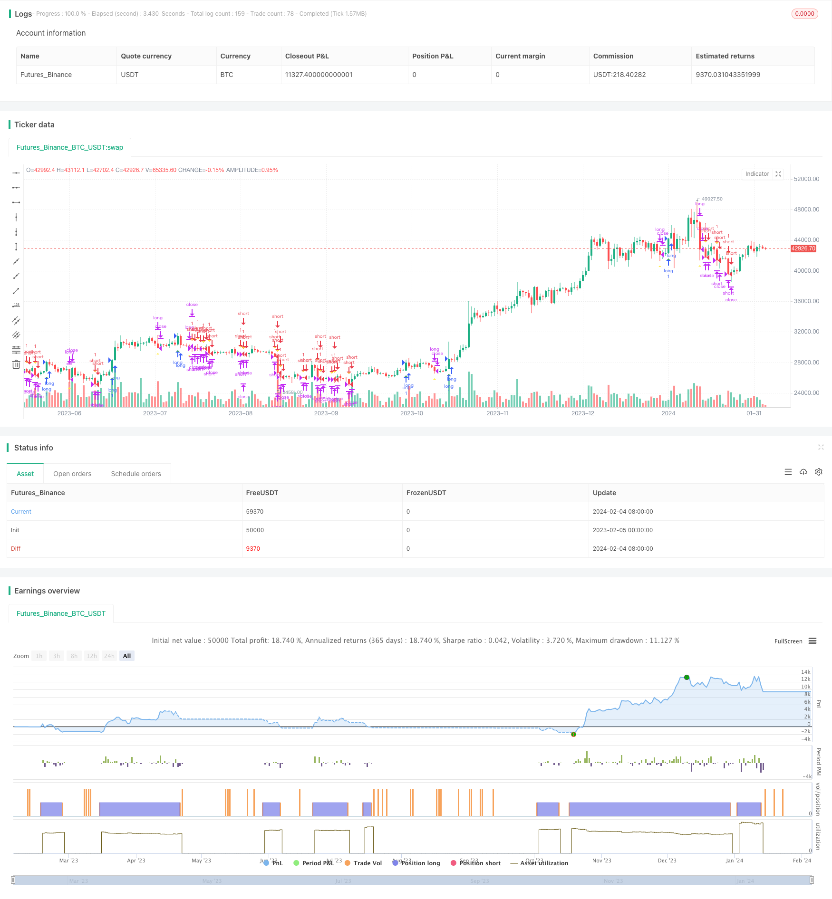The width and height of the screenshot is (832, 899).
Task: Click the 49027.50 high price annotation
Action: [712, 199]
